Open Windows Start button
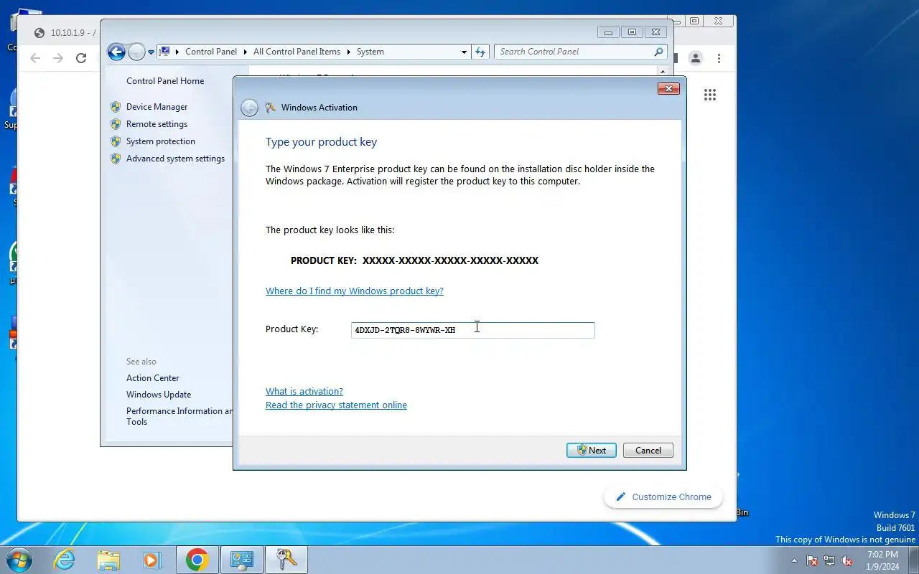The image size is (919, 574). [x=19, y=560]
